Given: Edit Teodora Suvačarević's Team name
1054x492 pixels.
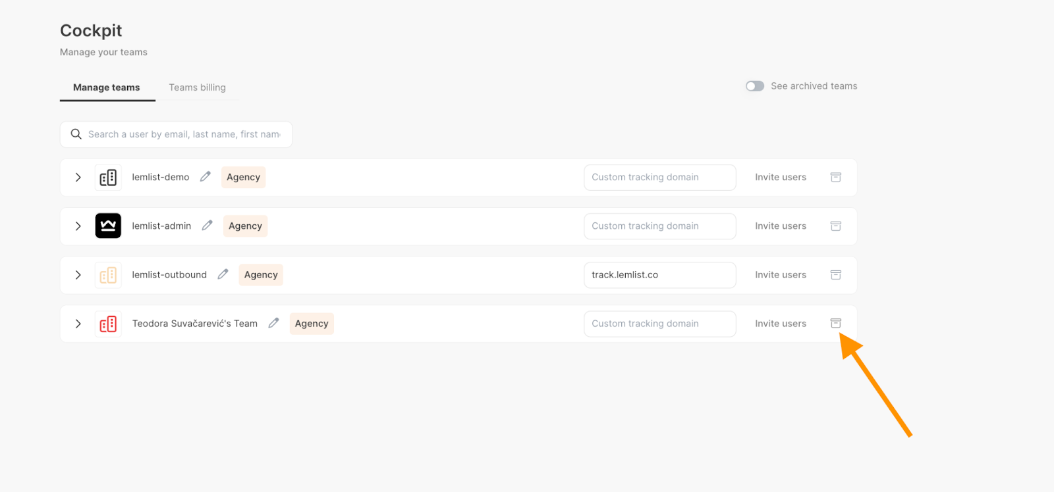Looking at the screenshot, I should click(x=274, y=323).
